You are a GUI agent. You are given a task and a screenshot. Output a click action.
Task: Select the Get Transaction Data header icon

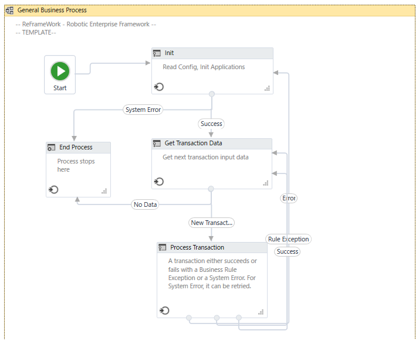click(x=157, y=144)
